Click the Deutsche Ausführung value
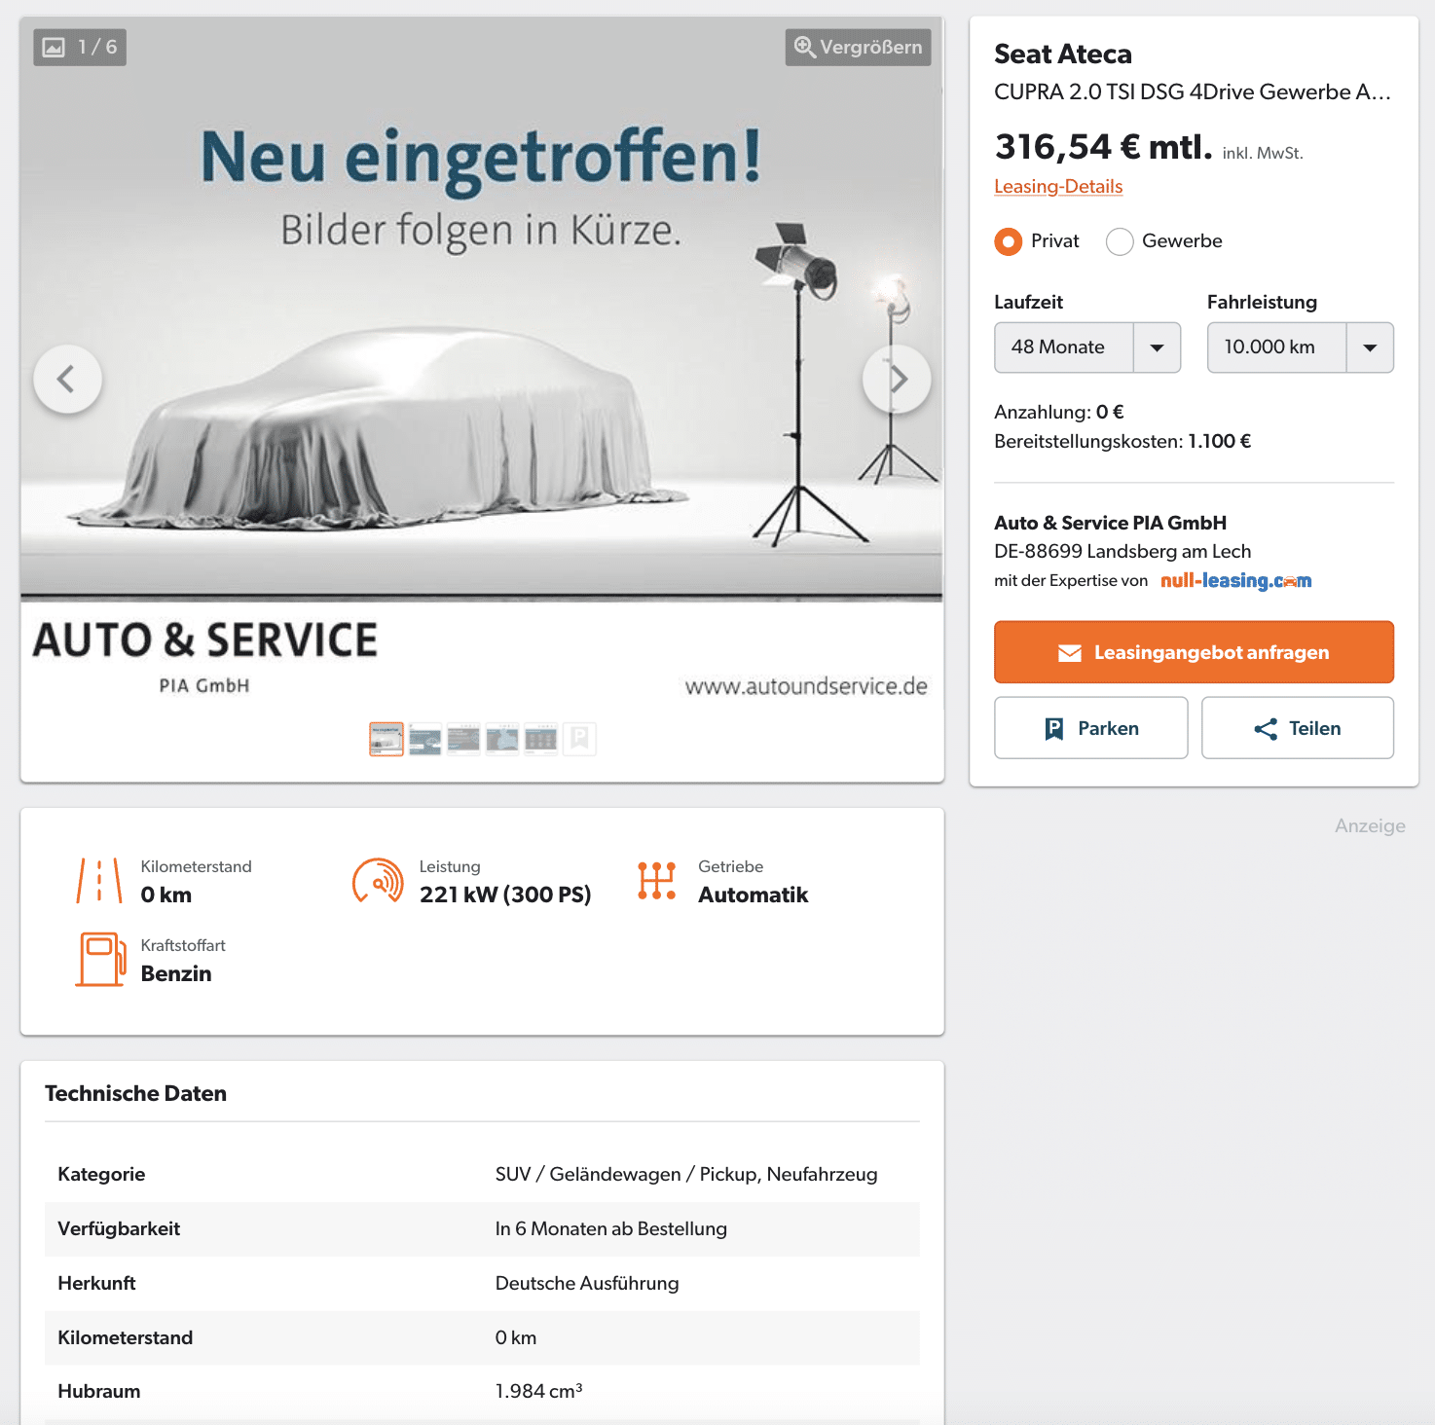 [x=587, y=1284]
